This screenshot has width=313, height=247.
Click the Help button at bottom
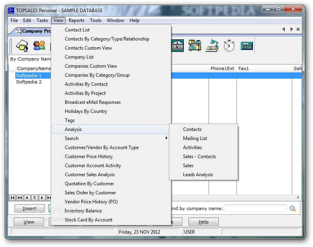click(x=203, y=222)
